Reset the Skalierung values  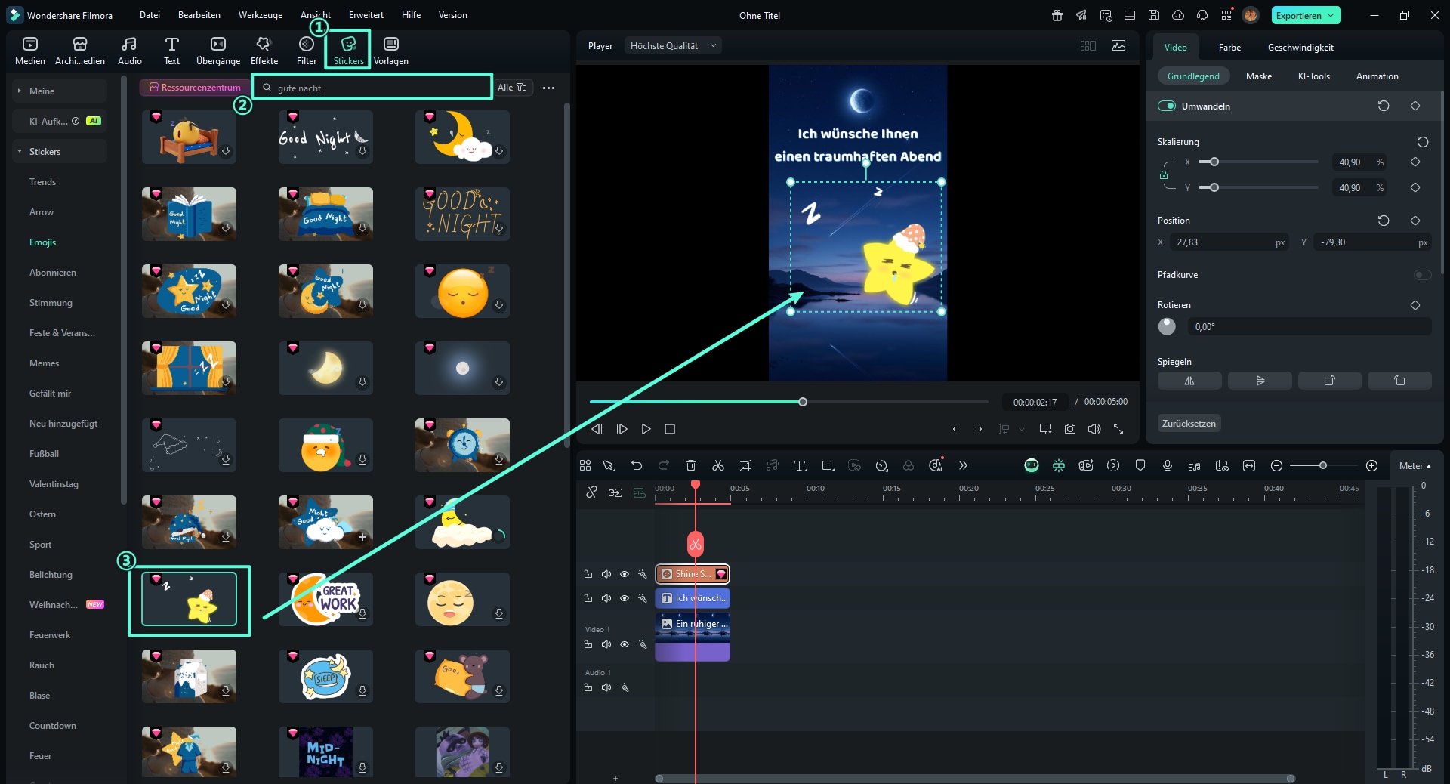(1423, 142)
